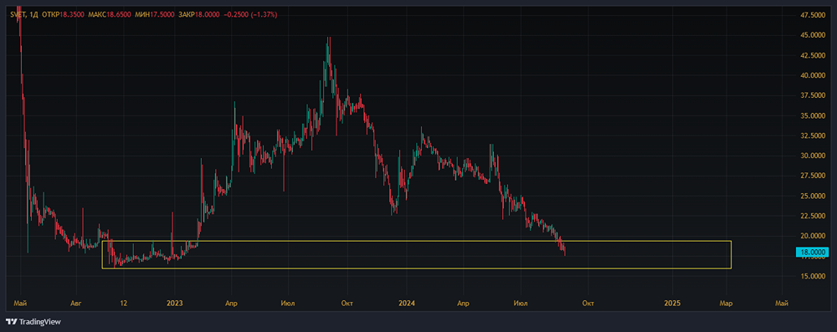Image resolution: width=837 pixels, height=332 pixels.
Task: Click the Авг label on time axis
Action: (x=77, y=304)
